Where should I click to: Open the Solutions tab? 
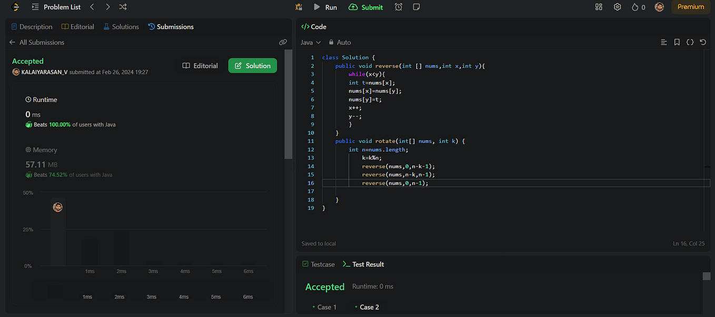tap(121, 26)
